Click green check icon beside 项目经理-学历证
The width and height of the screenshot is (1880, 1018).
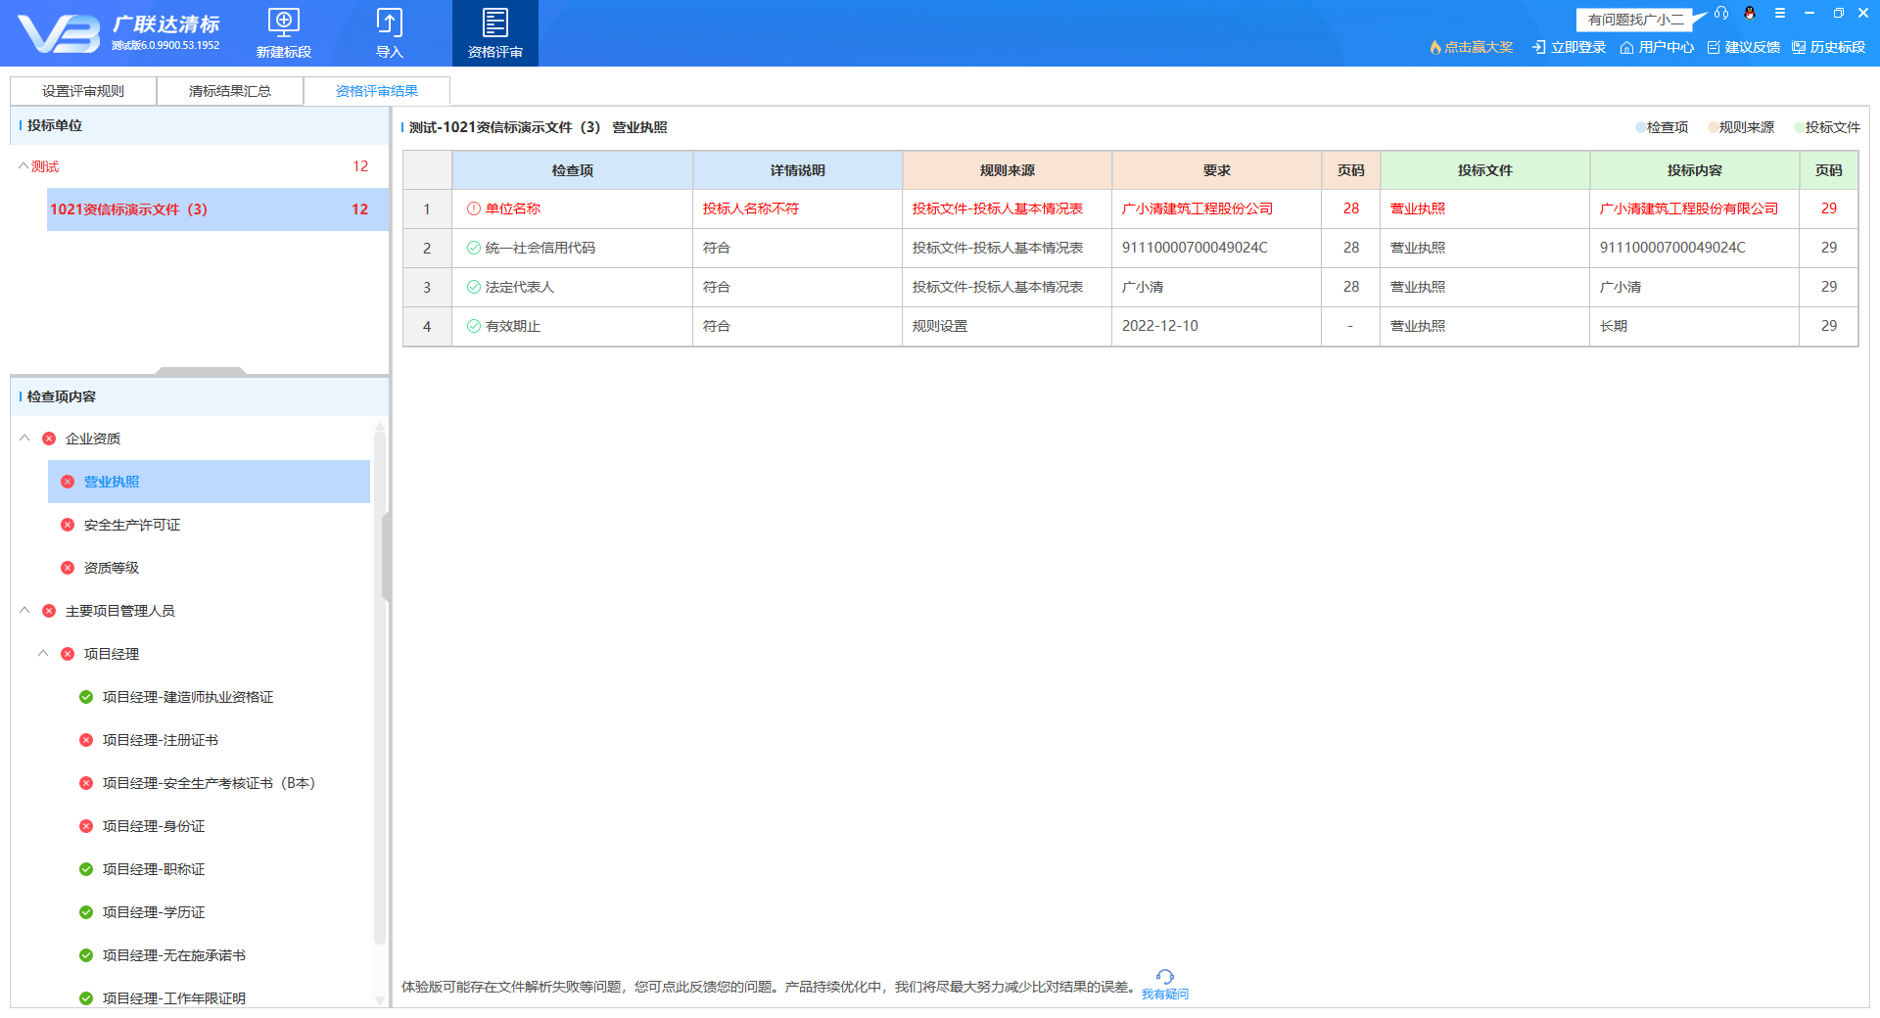[x=86, y=912]
